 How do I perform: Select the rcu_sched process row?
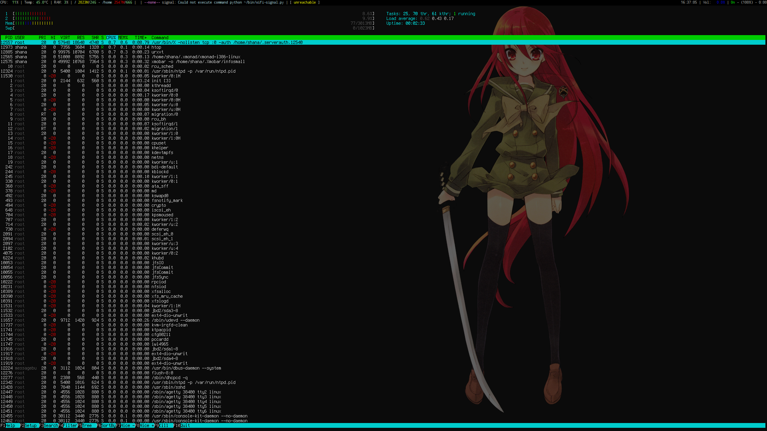[383, 66]
